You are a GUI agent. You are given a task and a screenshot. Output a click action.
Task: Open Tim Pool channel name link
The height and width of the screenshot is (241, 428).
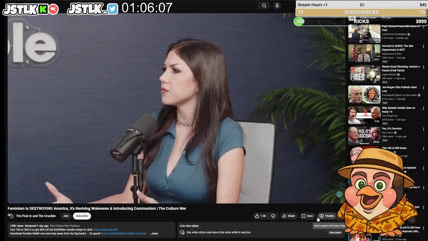click(22, 216)
